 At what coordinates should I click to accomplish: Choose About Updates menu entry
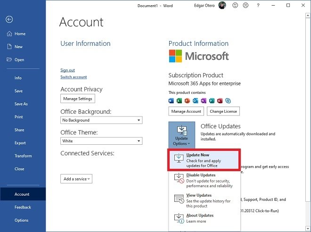click(205, 218)
